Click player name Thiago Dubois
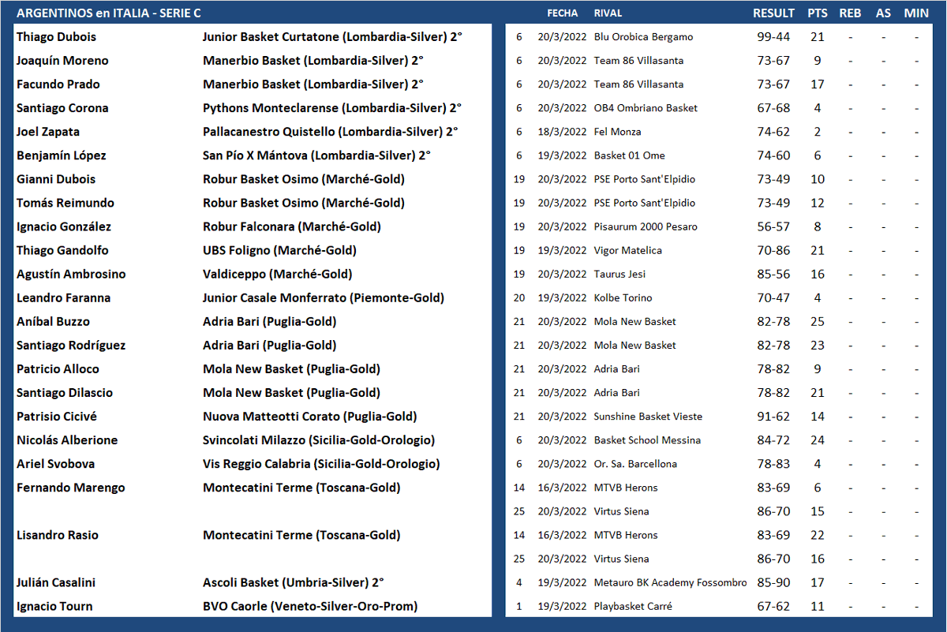 [x=56, y=37]
